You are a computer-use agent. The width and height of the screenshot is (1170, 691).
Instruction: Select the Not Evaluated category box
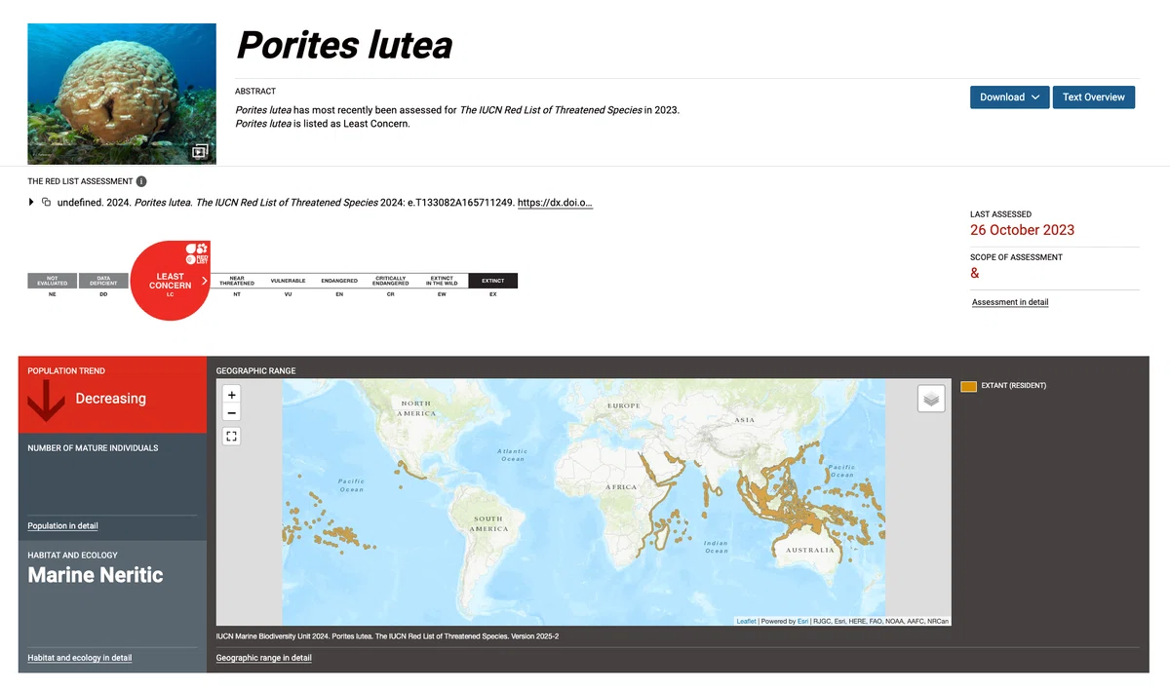pos(53,281)
